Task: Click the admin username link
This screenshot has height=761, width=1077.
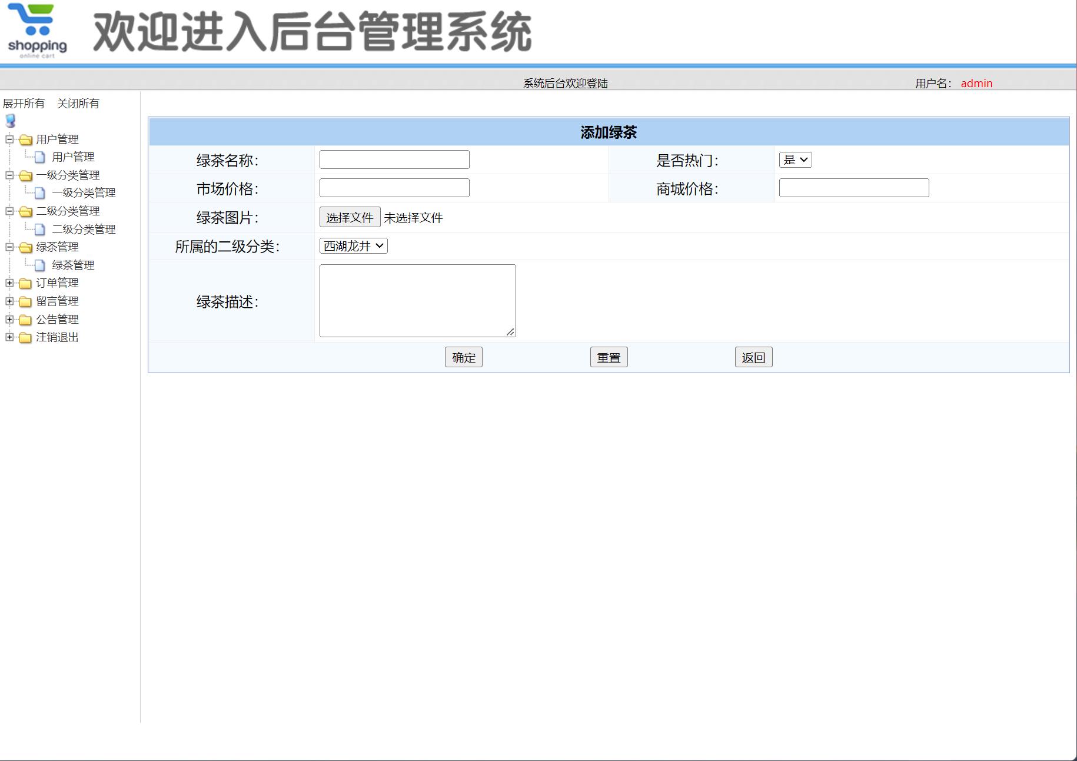Action: [x=976, y=83]
